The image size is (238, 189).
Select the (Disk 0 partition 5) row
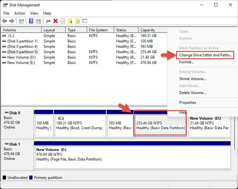[x=84, y=52]
